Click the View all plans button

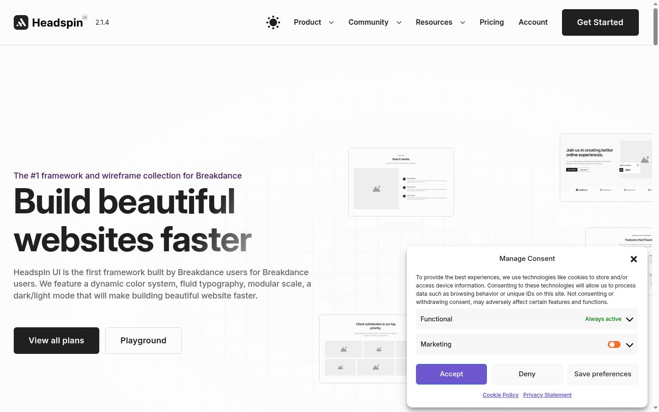(56, 341)
